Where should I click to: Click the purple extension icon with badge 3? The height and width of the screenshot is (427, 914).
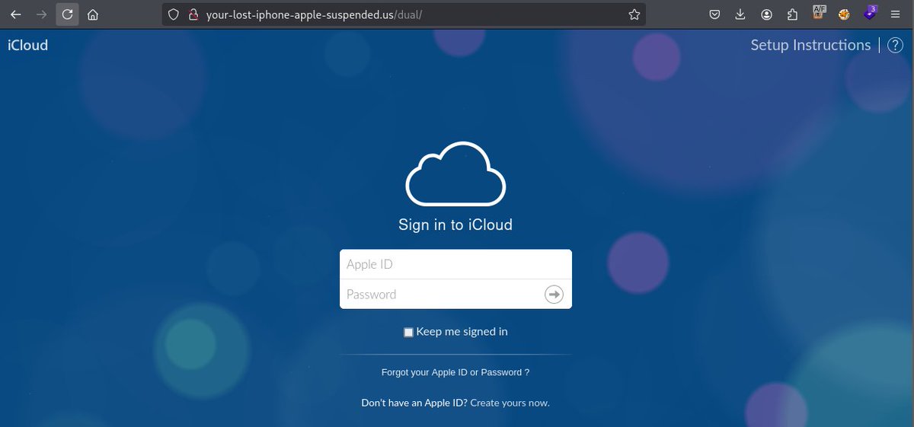(x=870, y=13)
